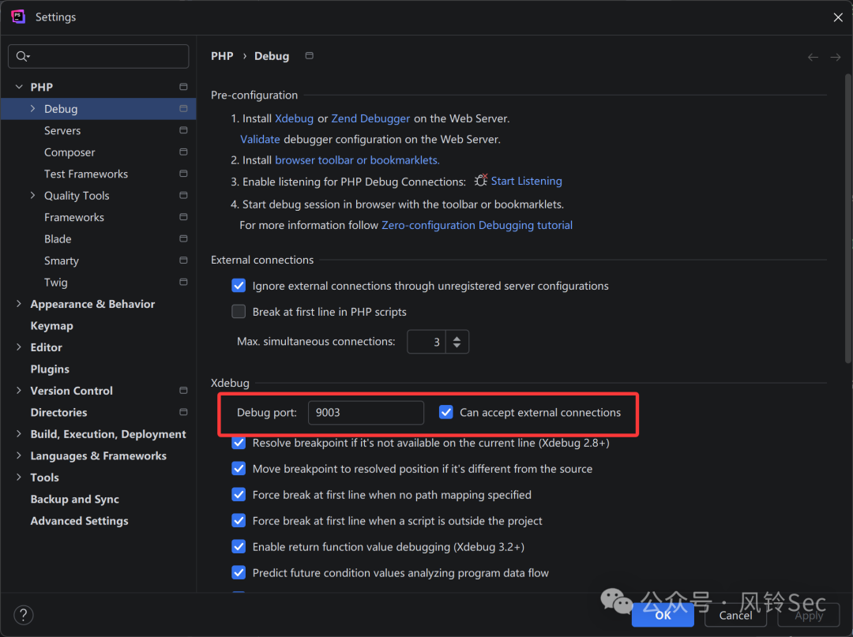
Task: Click project-level icon beside Debug breadcrumb
Action: click(309, 56)
